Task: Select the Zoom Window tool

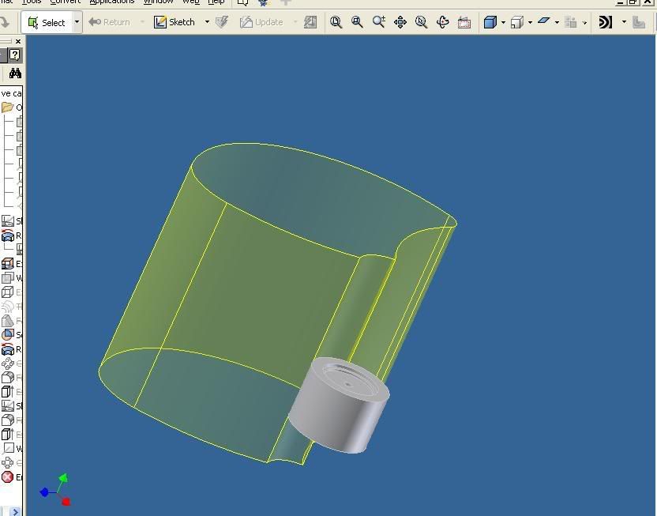Action: coord(357,22)
